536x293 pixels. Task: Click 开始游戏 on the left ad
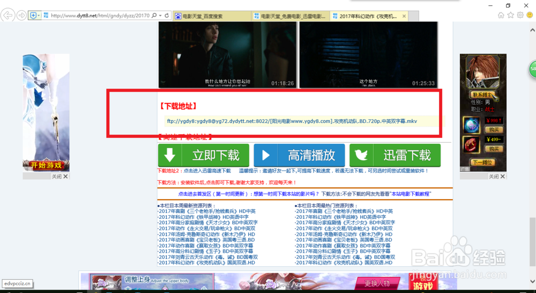[x=46, y=165]
